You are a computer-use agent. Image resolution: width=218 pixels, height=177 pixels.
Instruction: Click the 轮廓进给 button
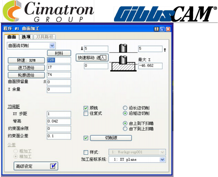26,75
